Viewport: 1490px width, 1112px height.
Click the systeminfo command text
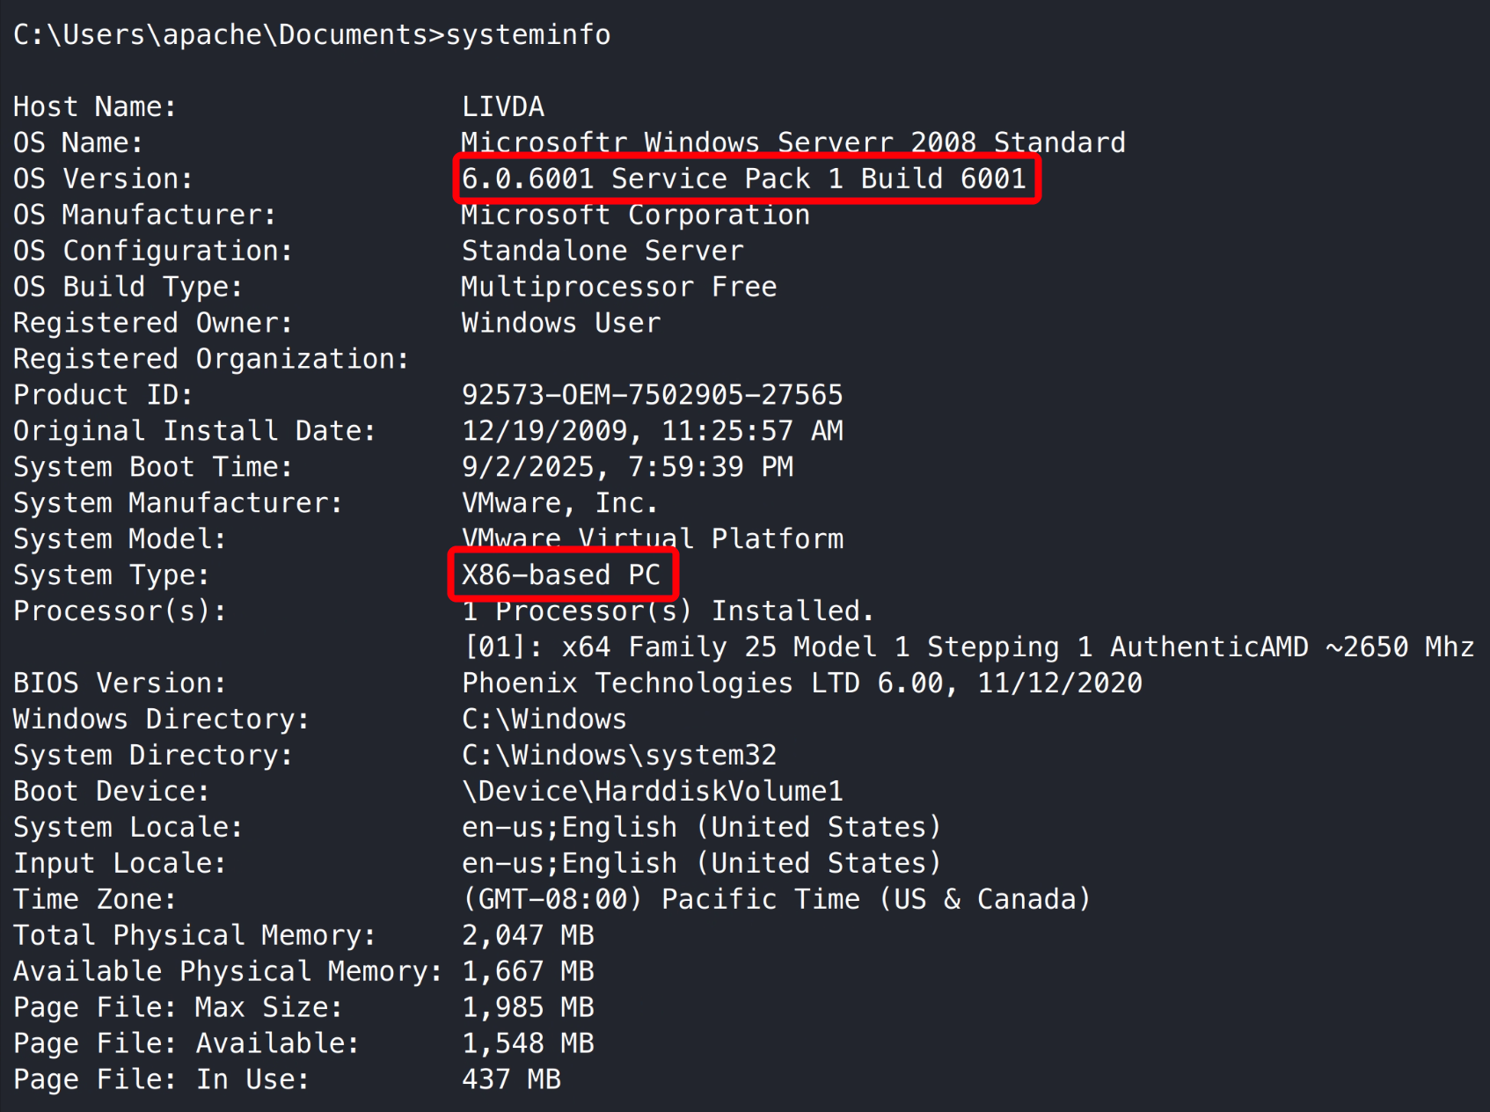click(528, 35)
